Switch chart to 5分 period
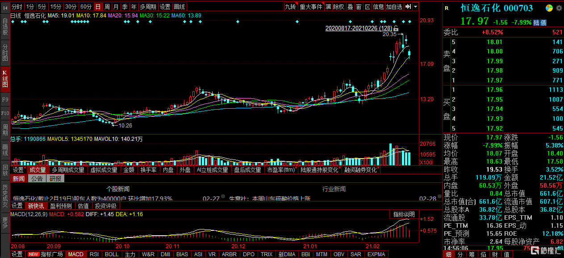 coord(42,7)
